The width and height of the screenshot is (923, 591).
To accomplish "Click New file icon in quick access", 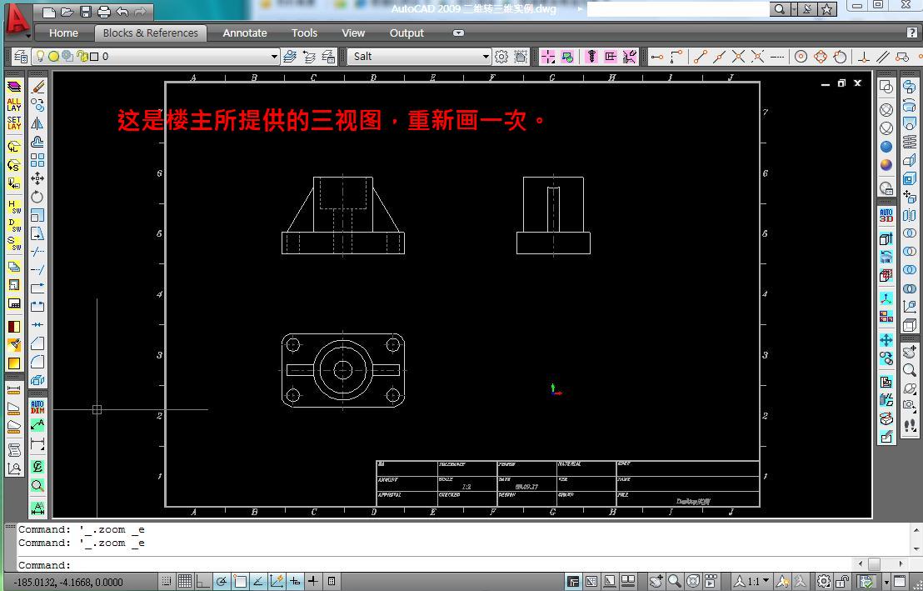I will [49, 12].
